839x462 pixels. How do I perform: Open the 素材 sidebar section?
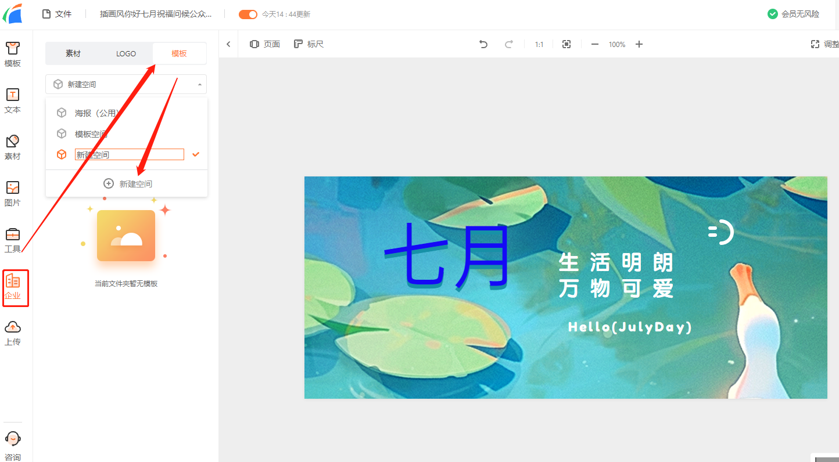click(x=13, y=147)
